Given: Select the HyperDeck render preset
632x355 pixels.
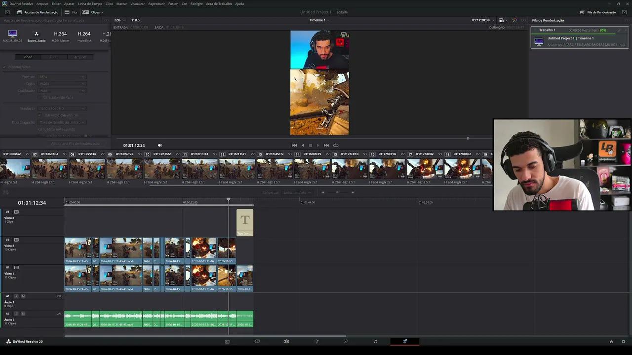Looking at the screenshot, I should click(84, 36).
